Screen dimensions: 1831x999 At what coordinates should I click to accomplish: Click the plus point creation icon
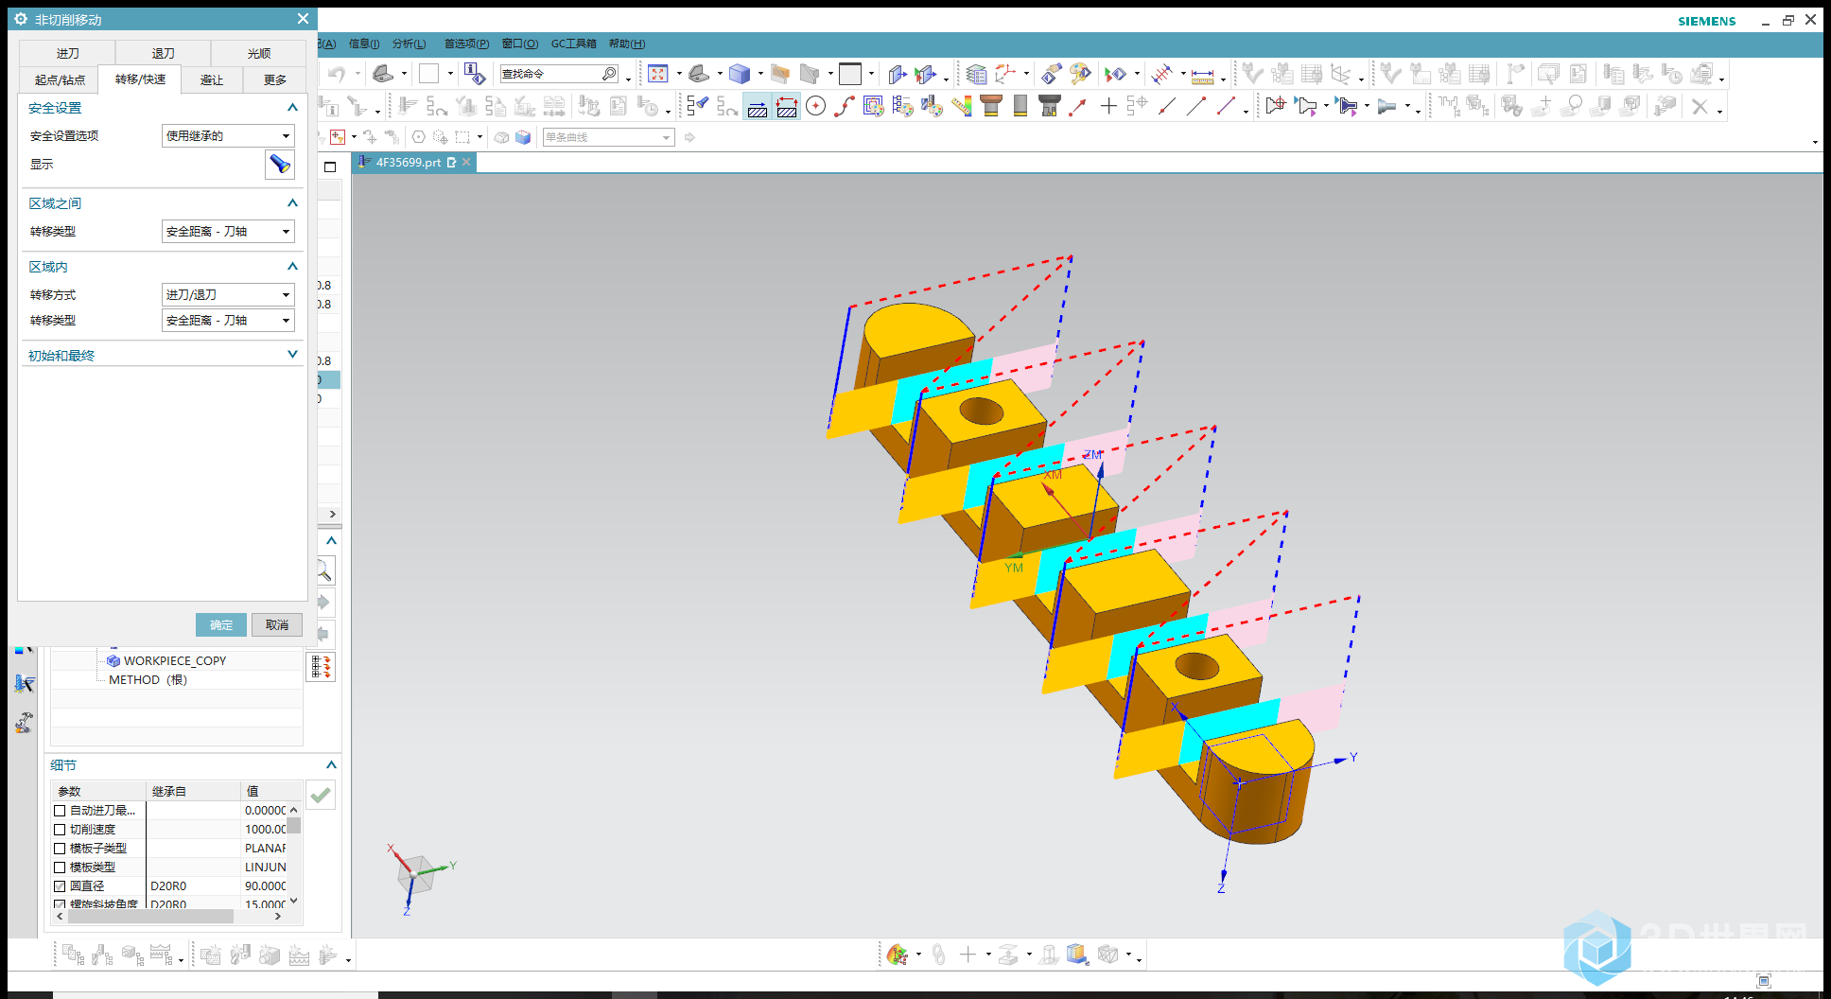(x=1108, y=106)
